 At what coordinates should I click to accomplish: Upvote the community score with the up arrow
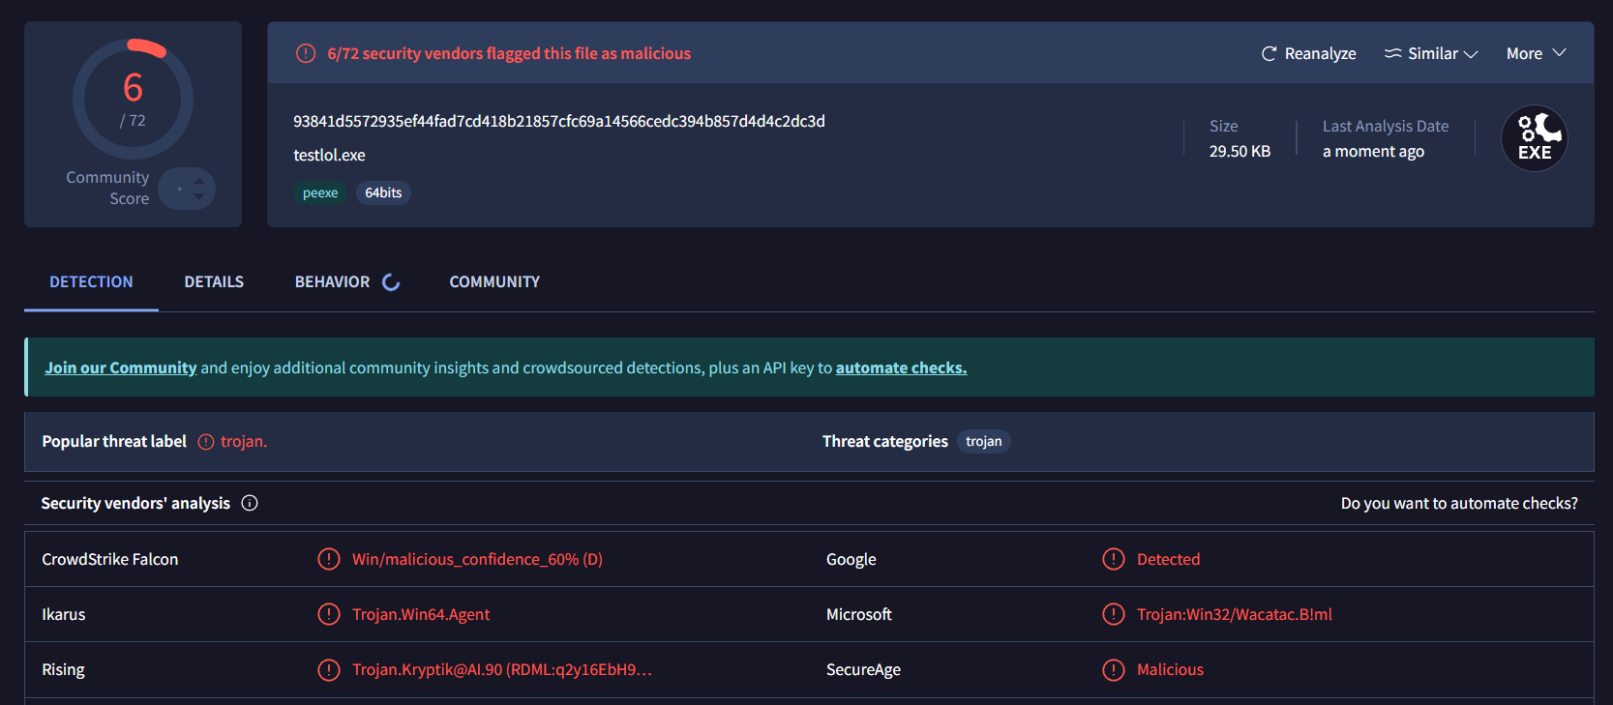click(x=198, y=181)
